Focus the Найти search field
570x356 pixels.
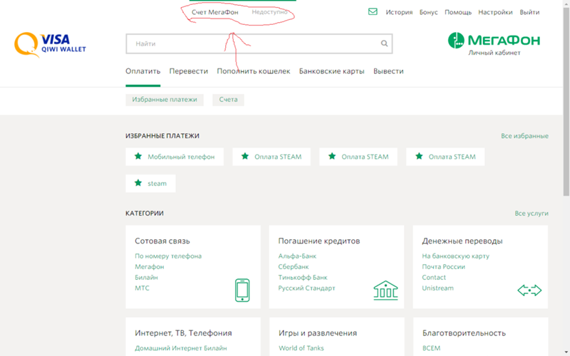[259, 43]
